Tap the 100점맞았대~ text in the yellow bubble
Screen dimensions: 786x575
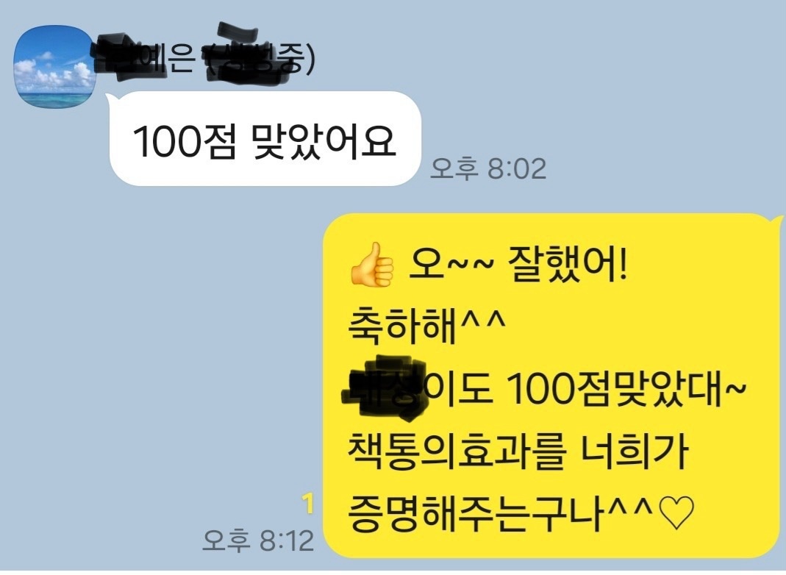pos(626,390)
